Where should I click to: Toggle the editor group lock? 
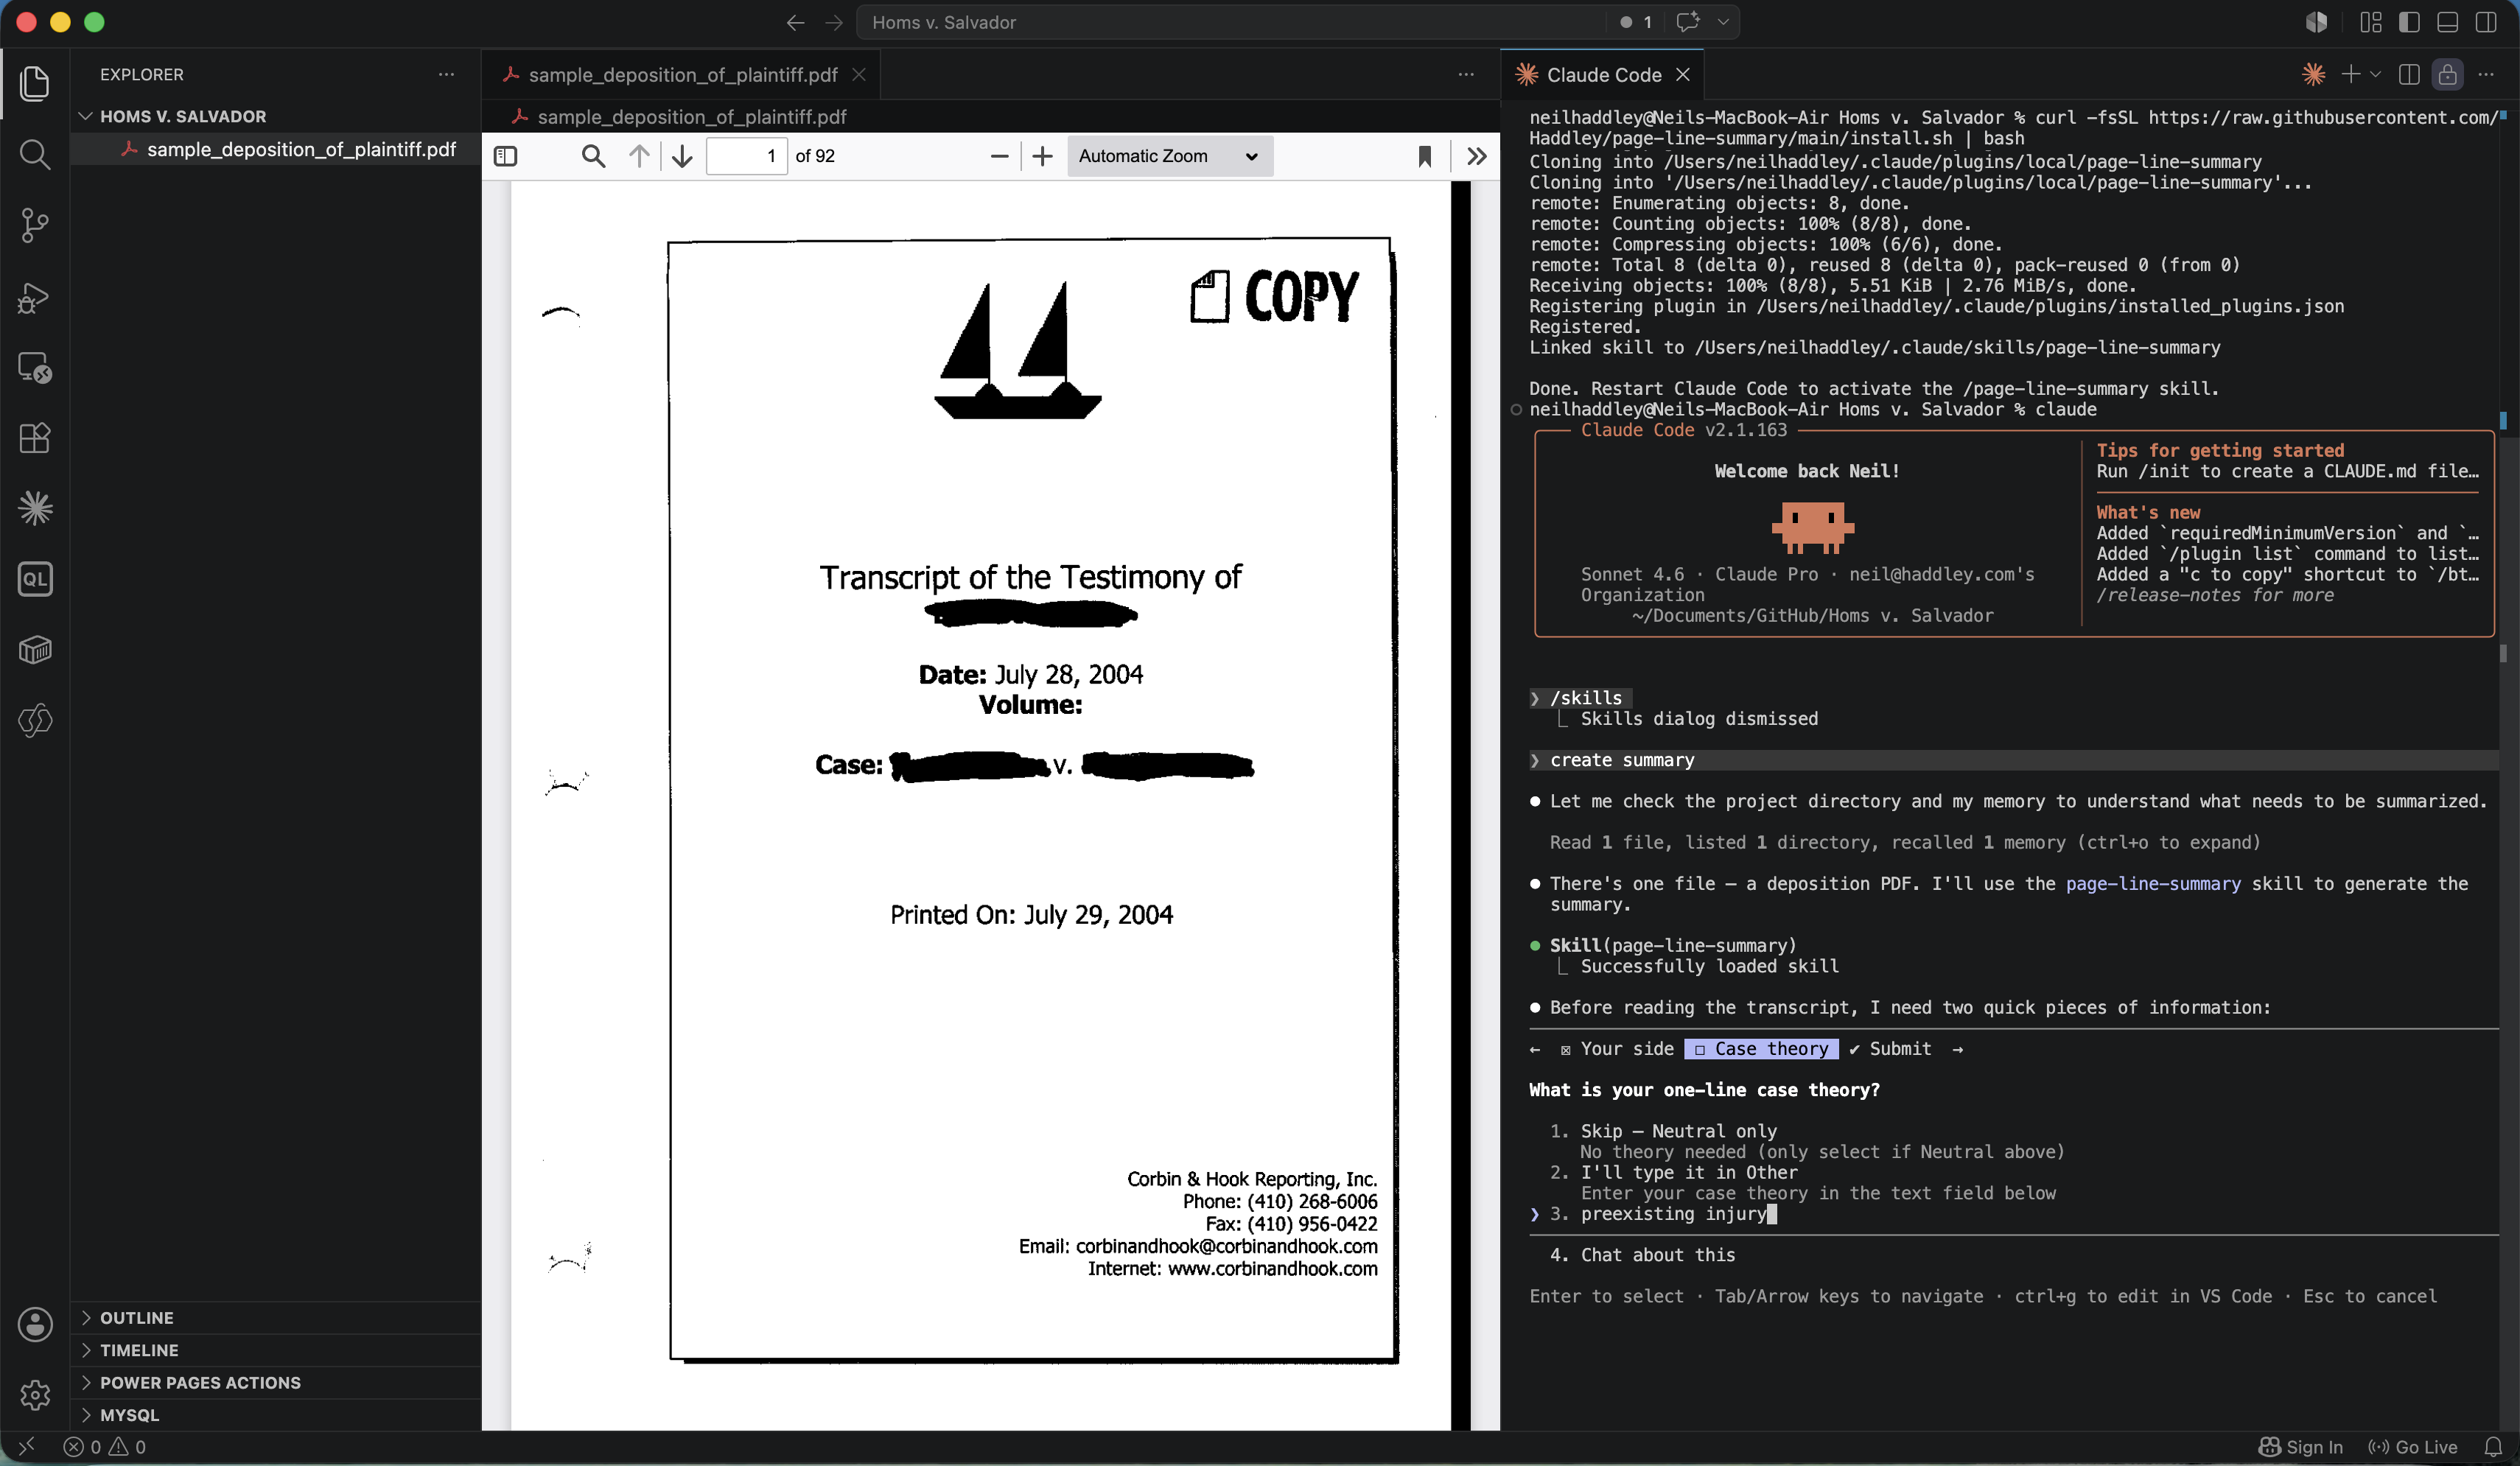(2447, 75)
